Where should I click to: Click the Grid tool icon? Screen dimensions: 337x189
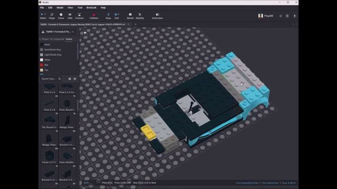click(116, 15)
